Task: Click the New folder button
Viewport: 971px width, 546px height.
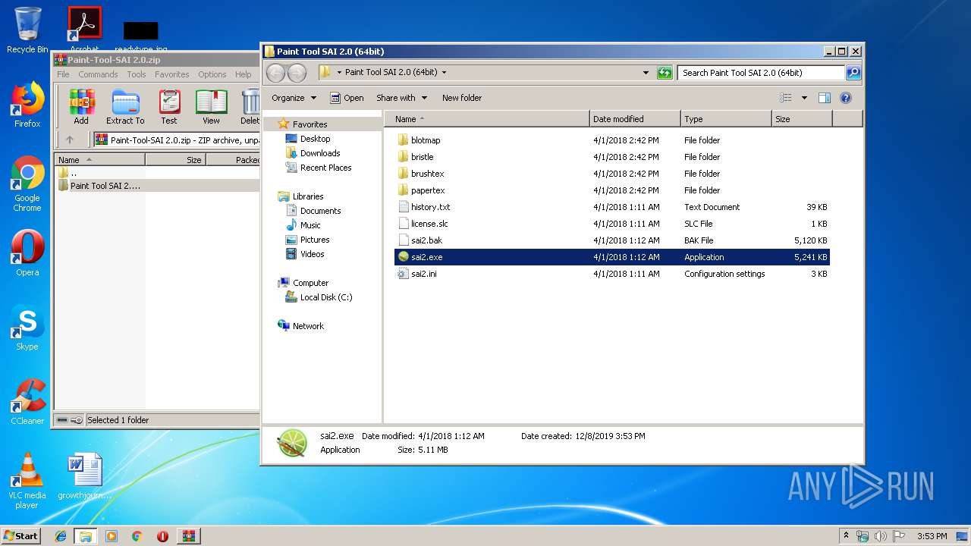Action: (x=462, y=98)
